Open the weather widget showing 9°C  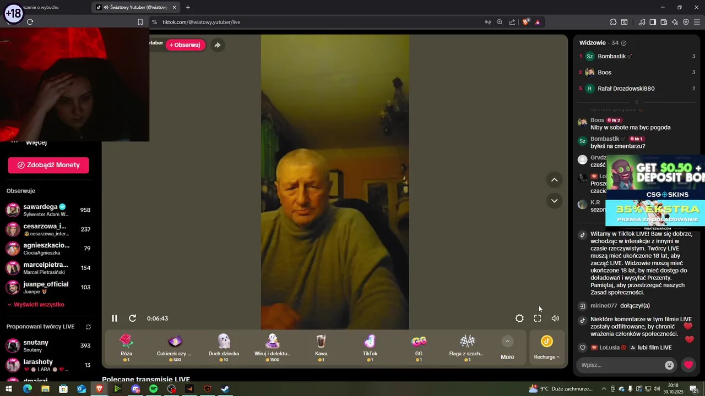click(x=561, y=389)
